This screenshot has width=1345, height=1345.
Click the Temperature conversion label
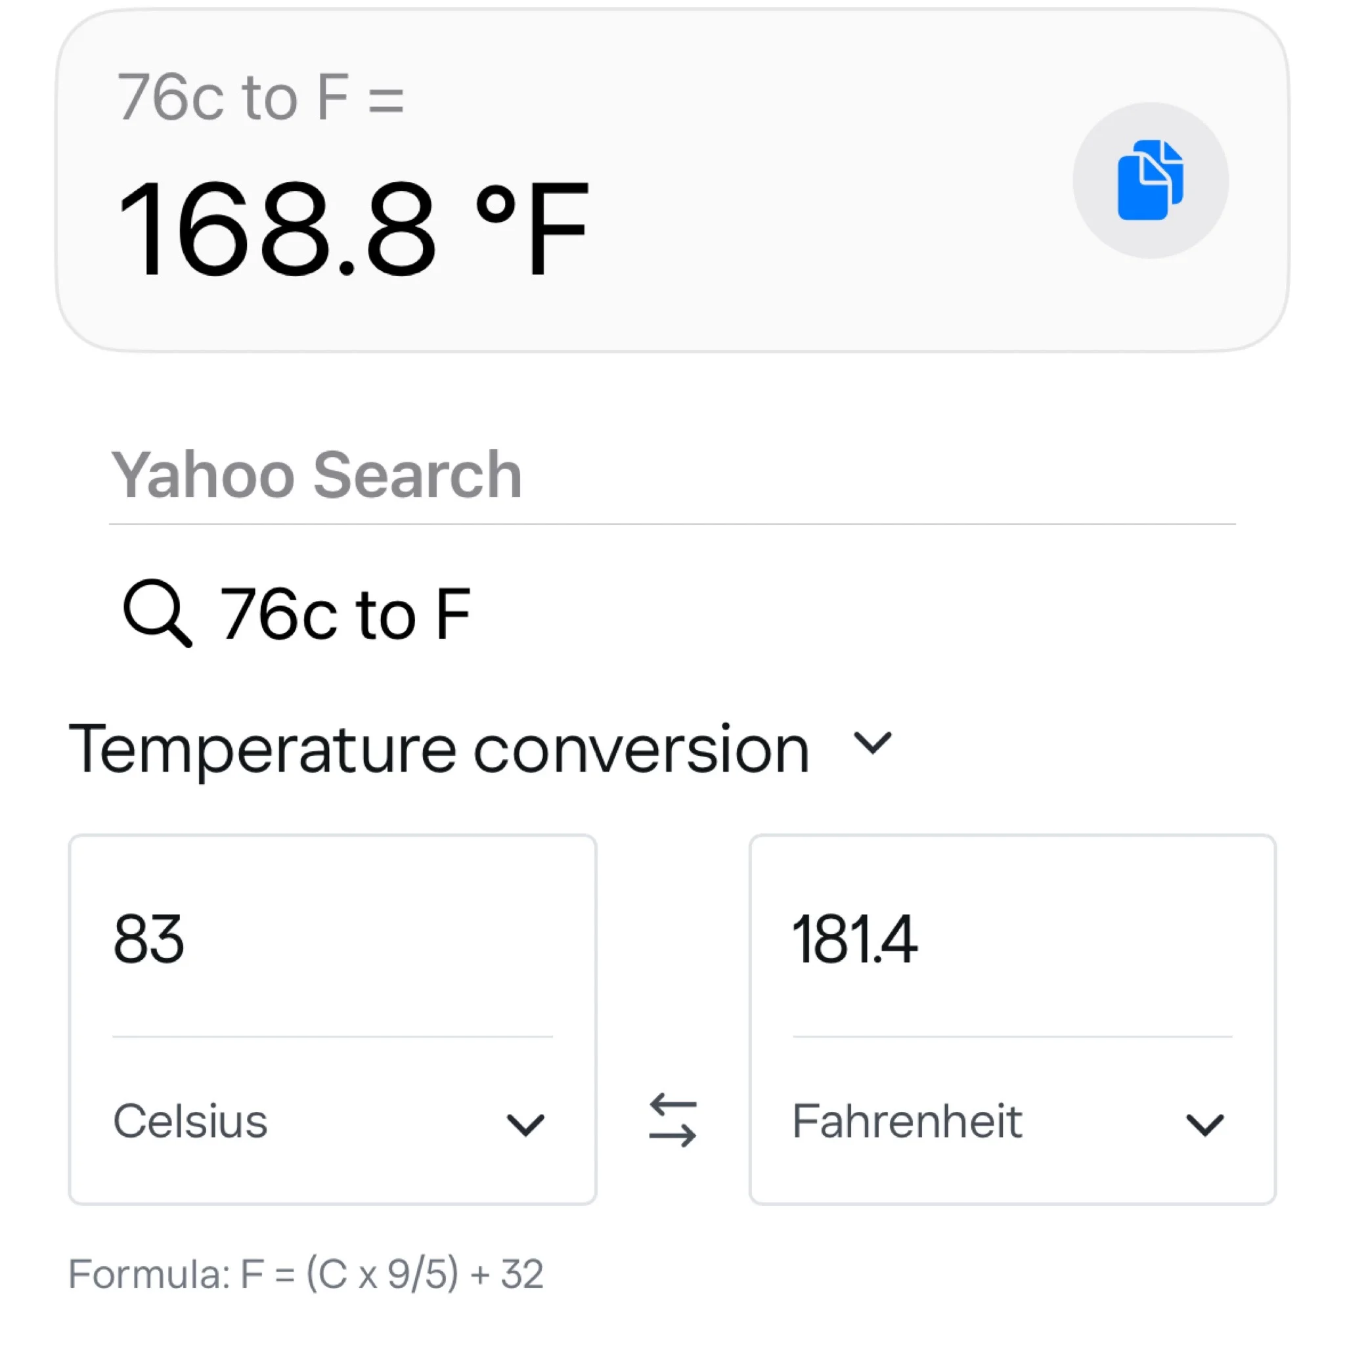(439, 749)
